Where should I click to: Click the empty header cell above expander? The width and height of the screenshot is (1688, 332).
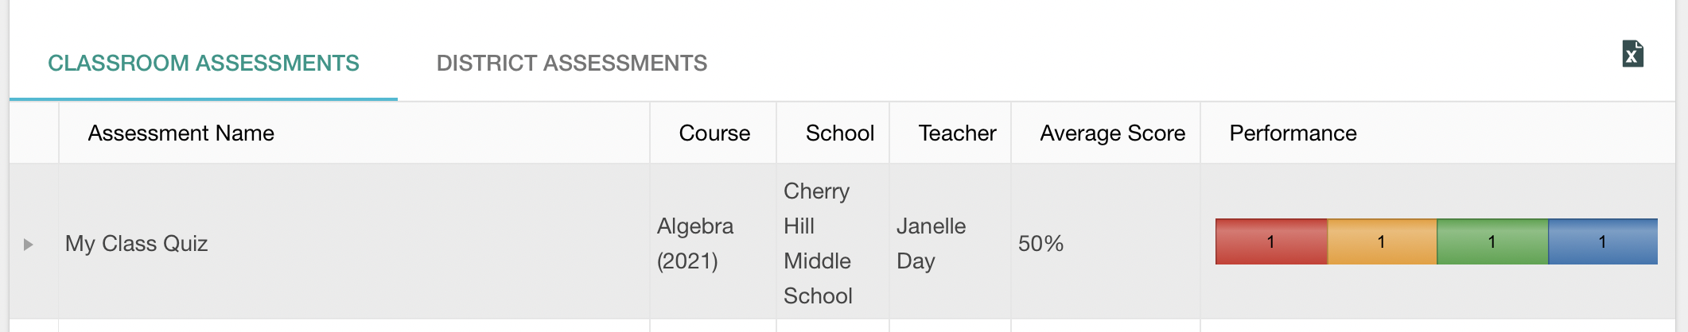pos(34,133)
